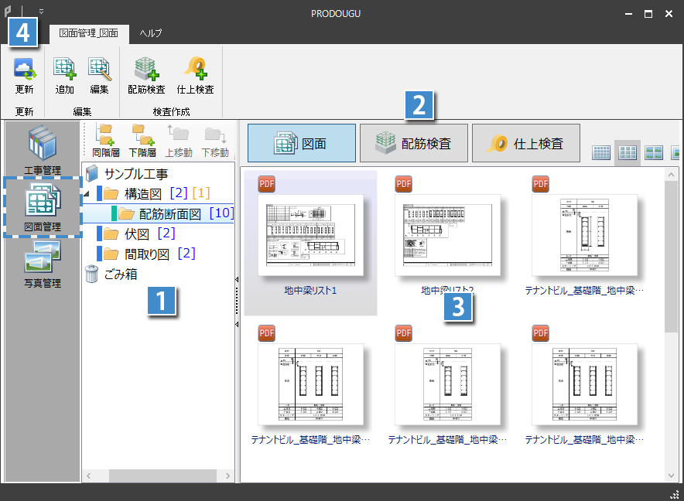Create a finish inspection via 仕上検査 ribbon icon
The image size is (684, 501).
(194, 75)
